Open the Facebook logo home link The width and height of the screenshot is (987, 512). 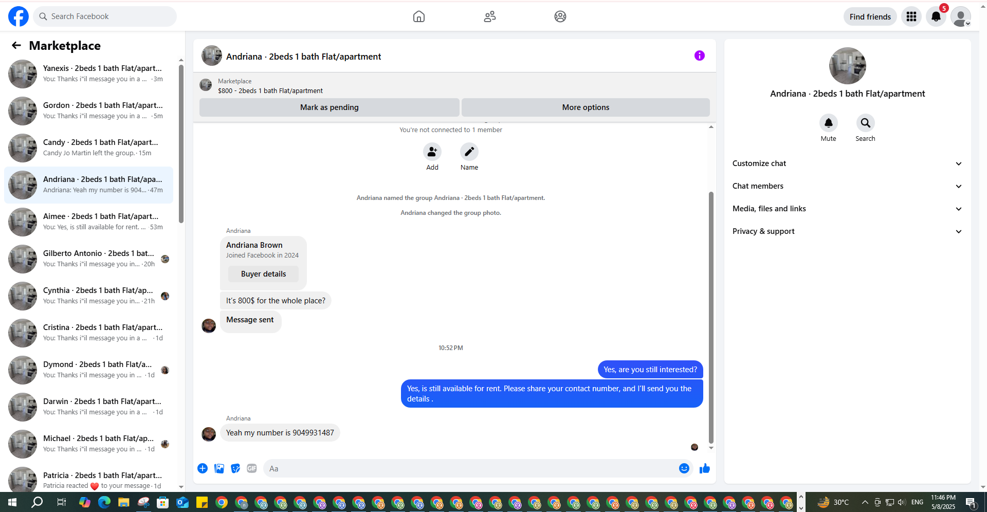[19, 16]
